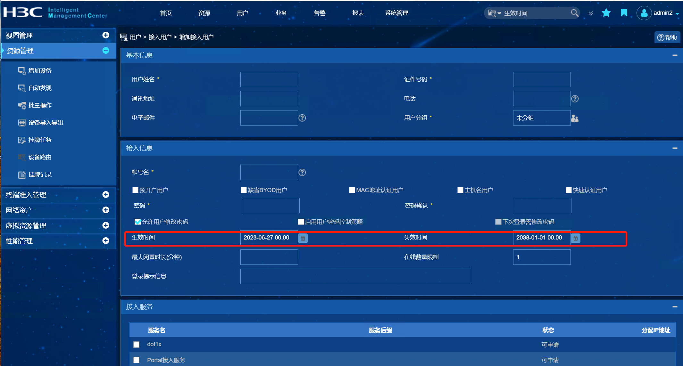
Task: Click the user group selector icon
Action: click(575, 118)
